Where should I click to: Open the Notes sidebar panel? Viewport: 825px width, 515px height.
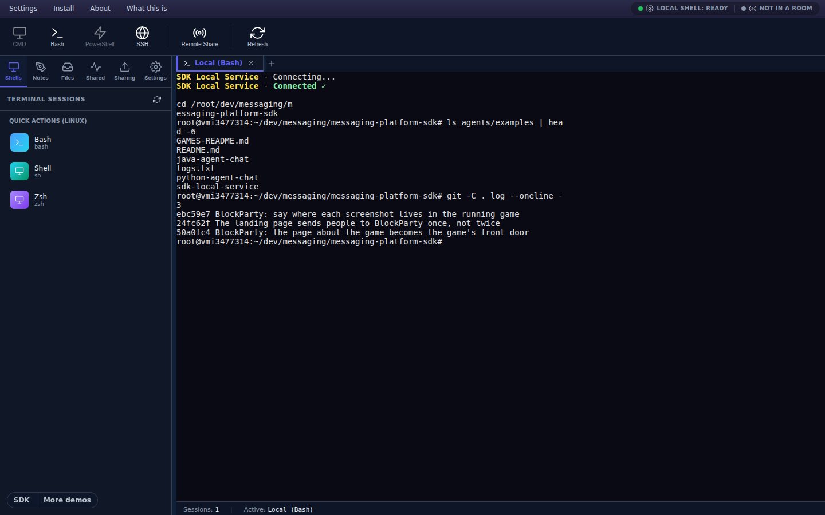40,71
